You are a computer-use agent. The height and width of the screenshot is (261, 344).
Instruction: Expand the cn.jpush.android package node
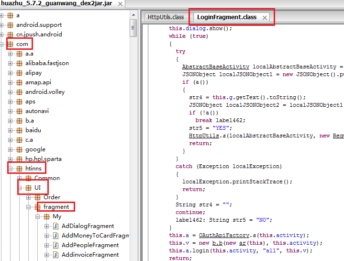click(1, 34)
